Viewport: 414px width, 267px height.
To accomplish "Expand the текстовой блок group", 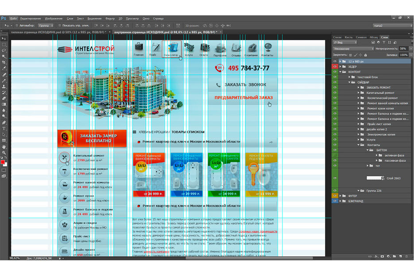I will click(x=349, y=77).
